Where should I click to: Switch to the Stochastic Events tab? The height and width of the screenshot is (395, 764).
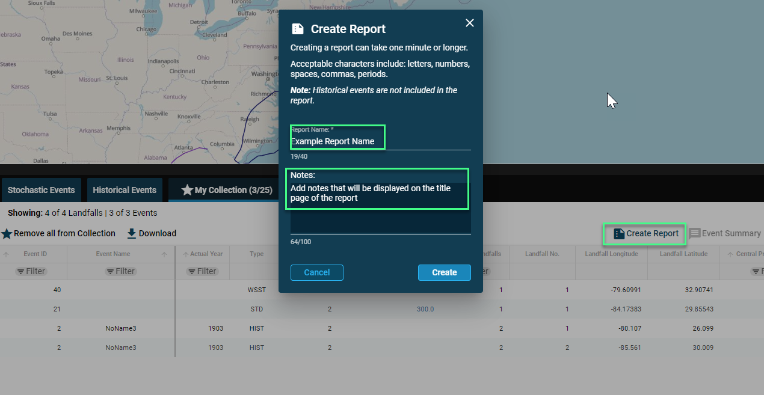tap(41, 190)
